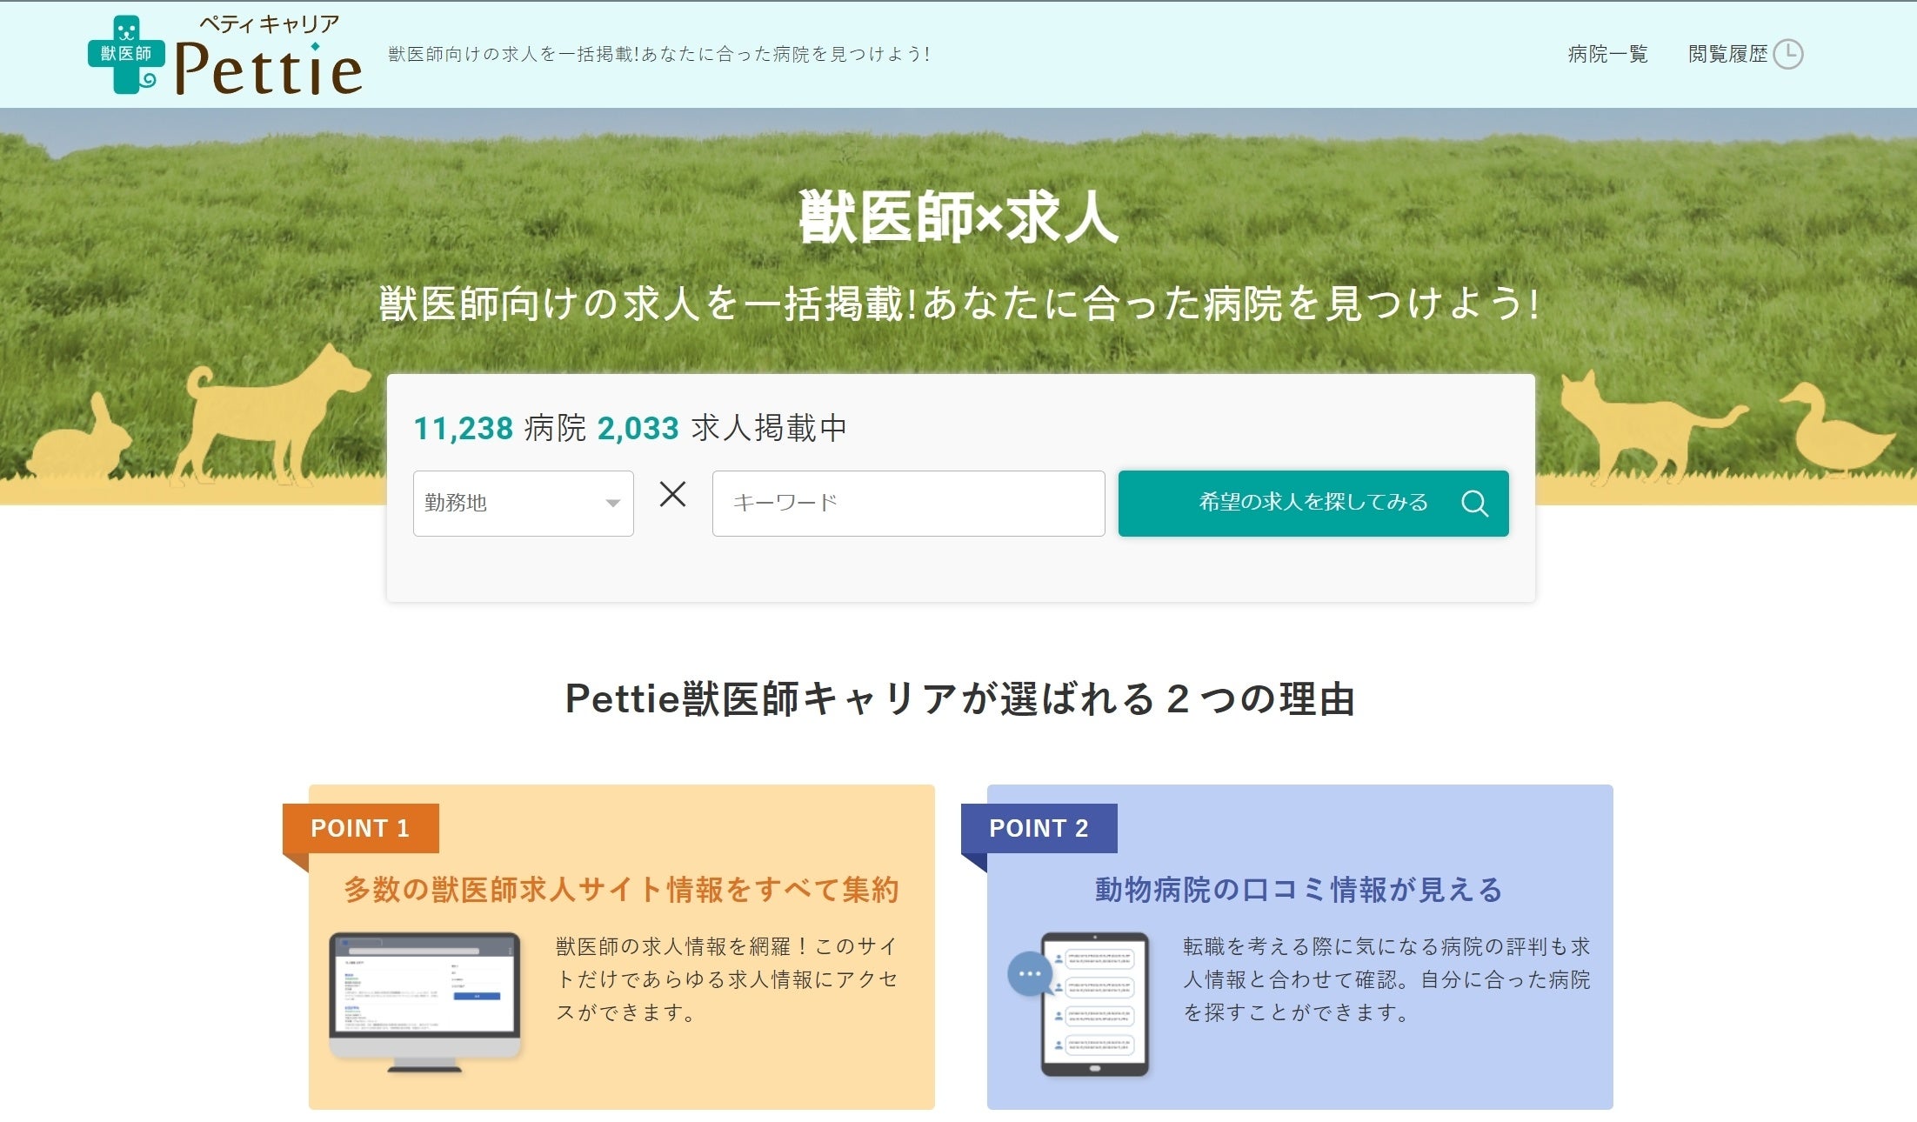Open 病院一覧 in the top navigation
1917x1122 pixels.
point(1607,54)
